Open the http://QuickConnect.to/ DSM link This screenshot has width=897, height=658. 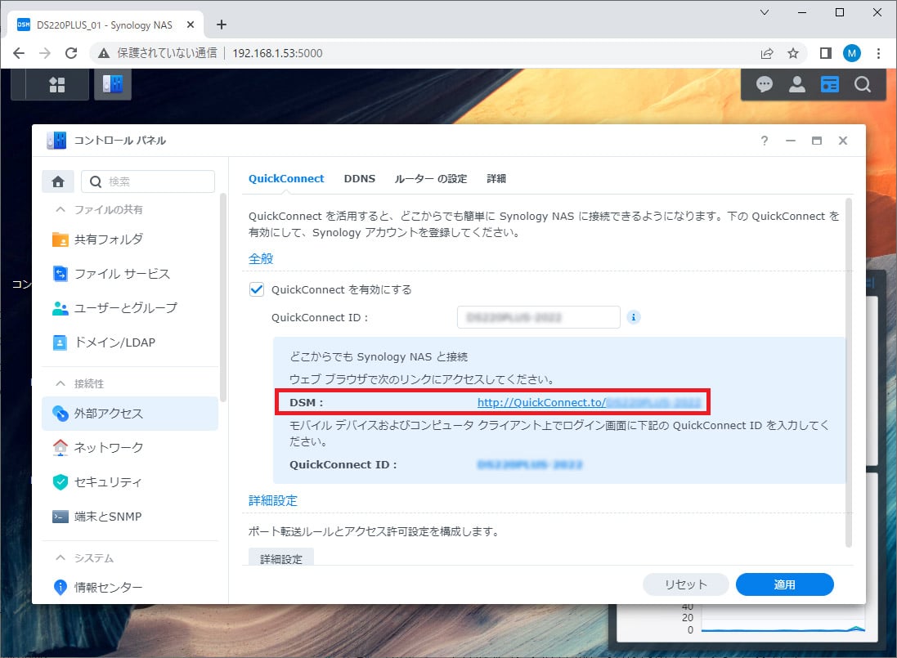[590, 402]
